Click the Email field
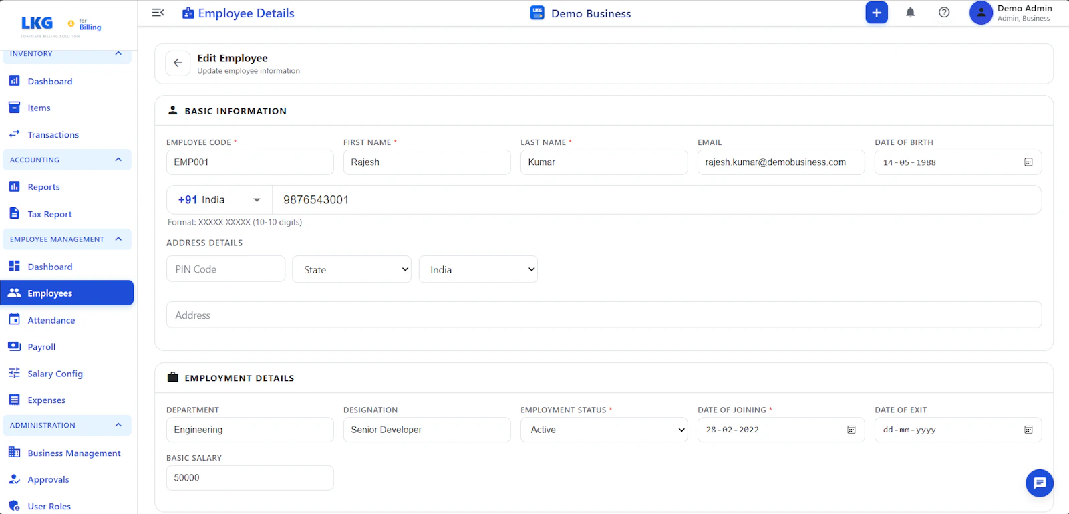Image resolution: width=1069 pixels, height=514 pixels. [781, 162]
